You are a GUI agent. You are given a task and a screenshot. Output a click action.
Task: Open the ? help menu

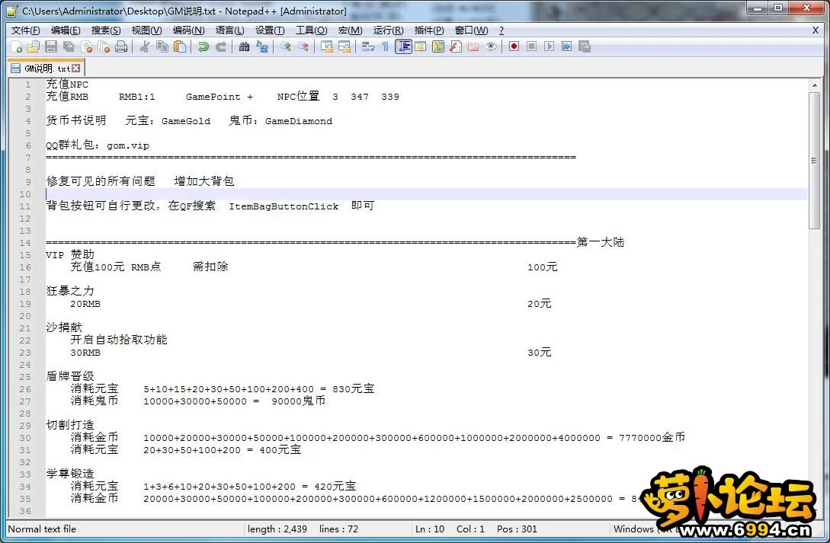502,30
